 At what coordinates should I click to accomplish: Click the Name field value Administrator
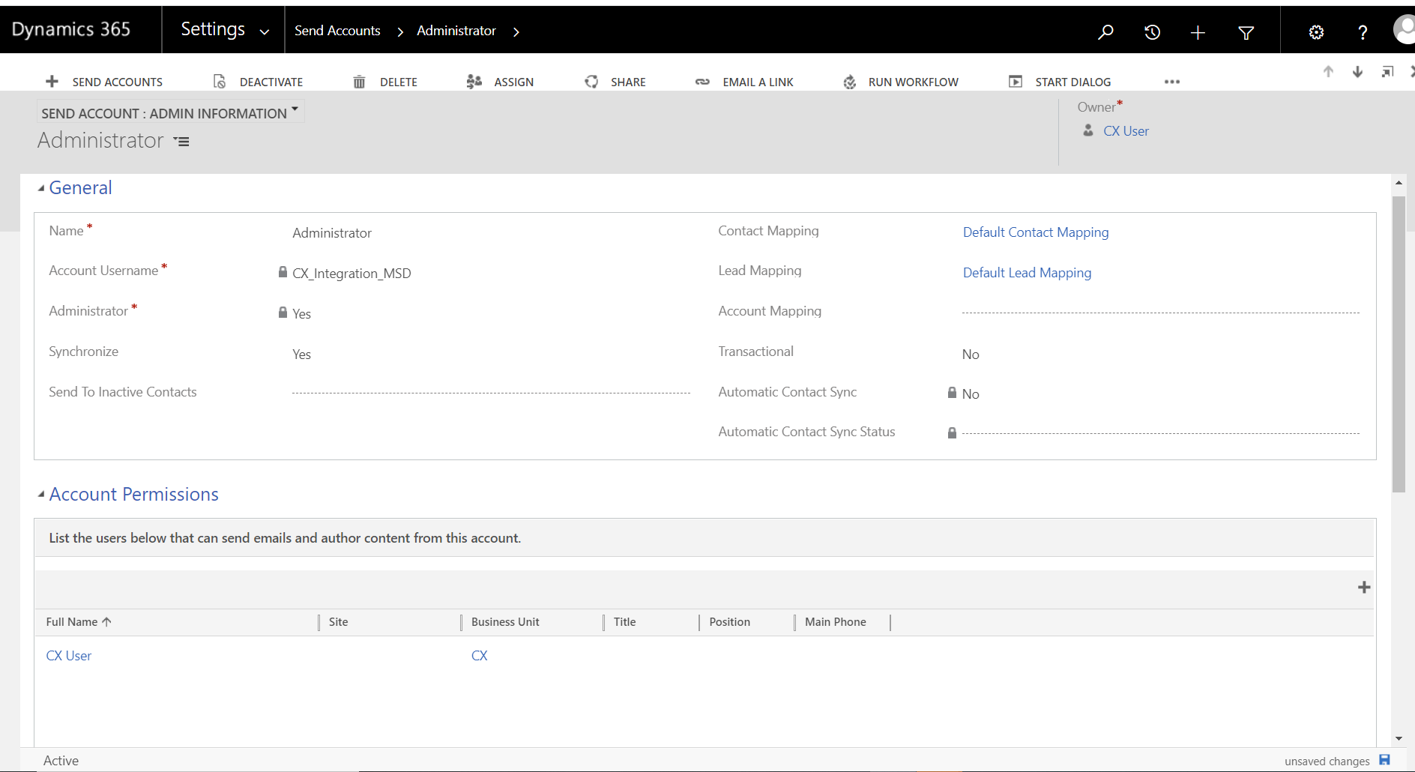332,233
